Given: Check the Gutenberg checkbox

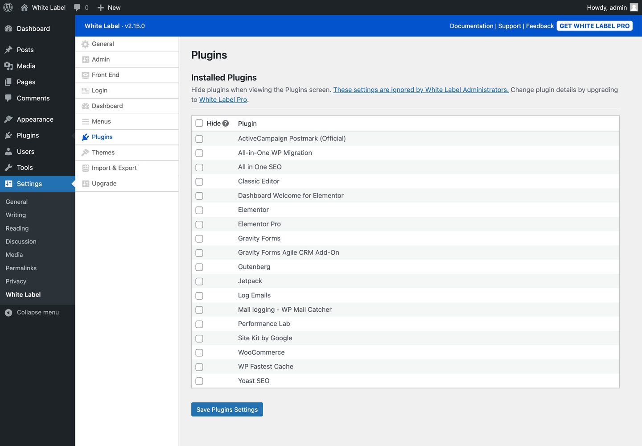Looking at the screenshot, I should pos(199,268).
